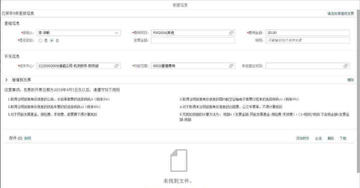Select 否 radio button for 是否抵扣

pos(52,41)
